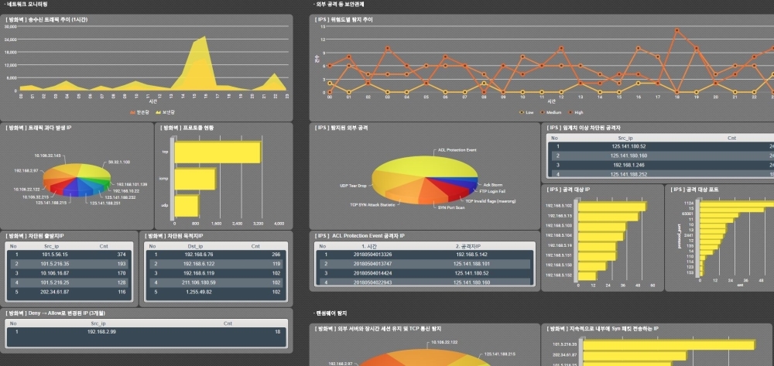This screenshot has height=366, width=774.
Task: Sort blocked source table by Src_ip header
Action: [52, 245]
